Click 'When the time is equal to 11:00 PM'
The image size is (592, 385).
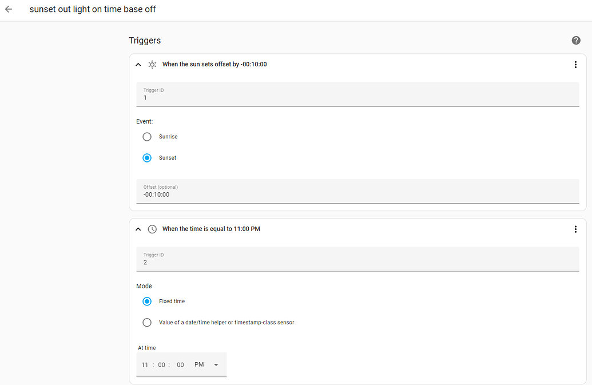pyautogui.click(x=211, y=229)
